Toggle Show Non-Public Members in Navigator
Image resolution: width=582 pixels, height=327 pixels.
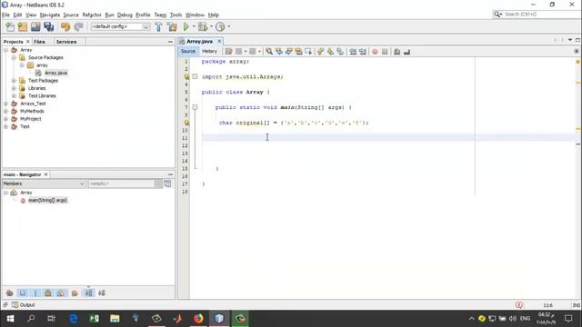(x=48, y=293)
